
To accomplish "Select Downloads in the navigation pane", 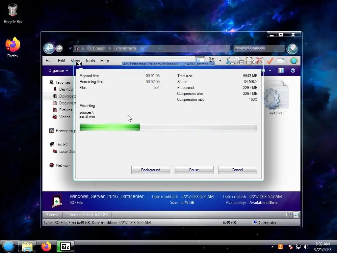I will click(x=67, y=96).
